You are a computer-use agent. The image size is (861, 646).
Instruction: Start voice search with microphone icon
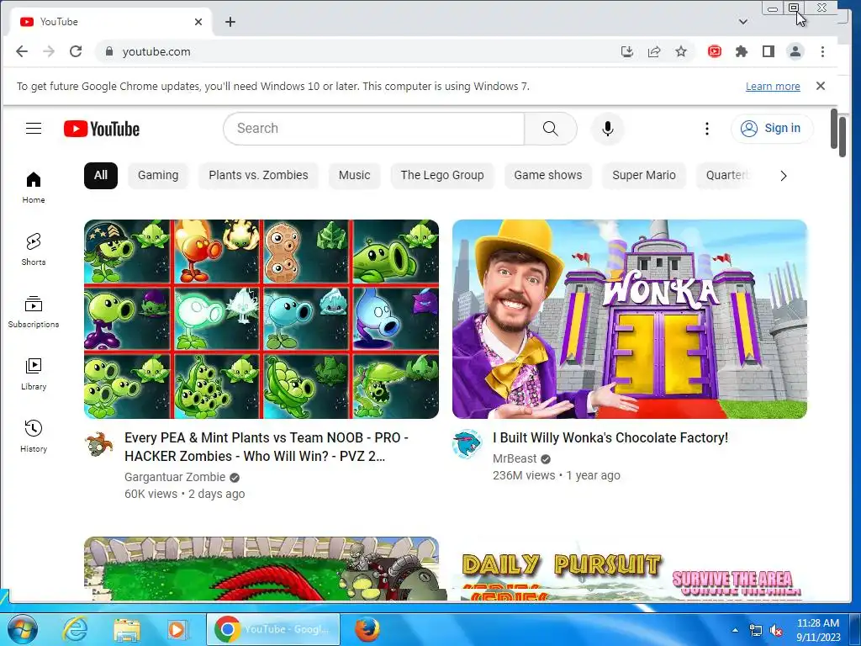click(x=607, y=129)
